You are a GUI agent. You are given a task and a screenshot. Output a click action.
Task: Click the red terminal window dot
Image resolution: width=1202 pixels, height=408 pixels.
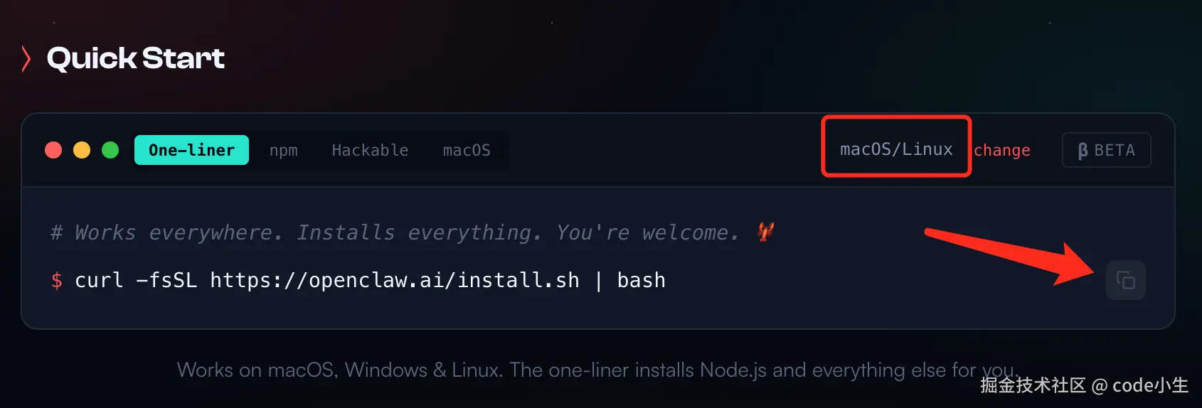coord(53,150)
